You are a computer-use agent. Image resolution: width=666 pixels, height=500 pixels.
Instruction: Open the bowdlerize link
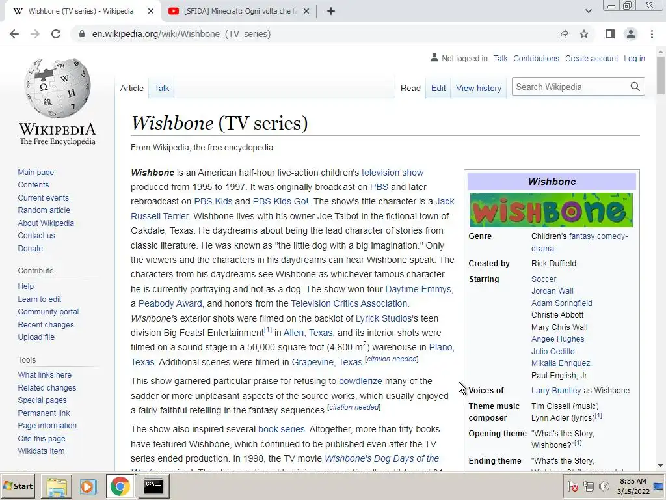[x=360, y=381]
